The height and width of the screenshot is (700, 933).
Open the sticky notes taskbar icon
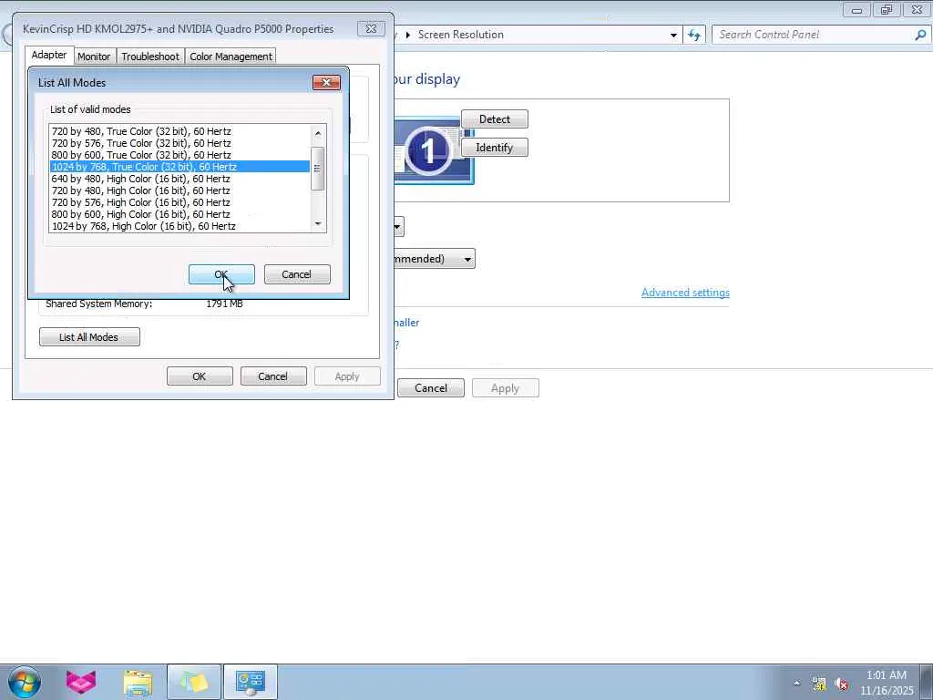point(194,682)
